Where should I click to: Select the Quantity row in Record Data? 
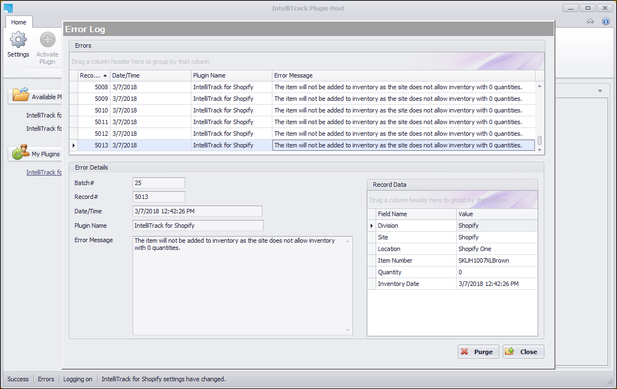click(x=453, y=272)
